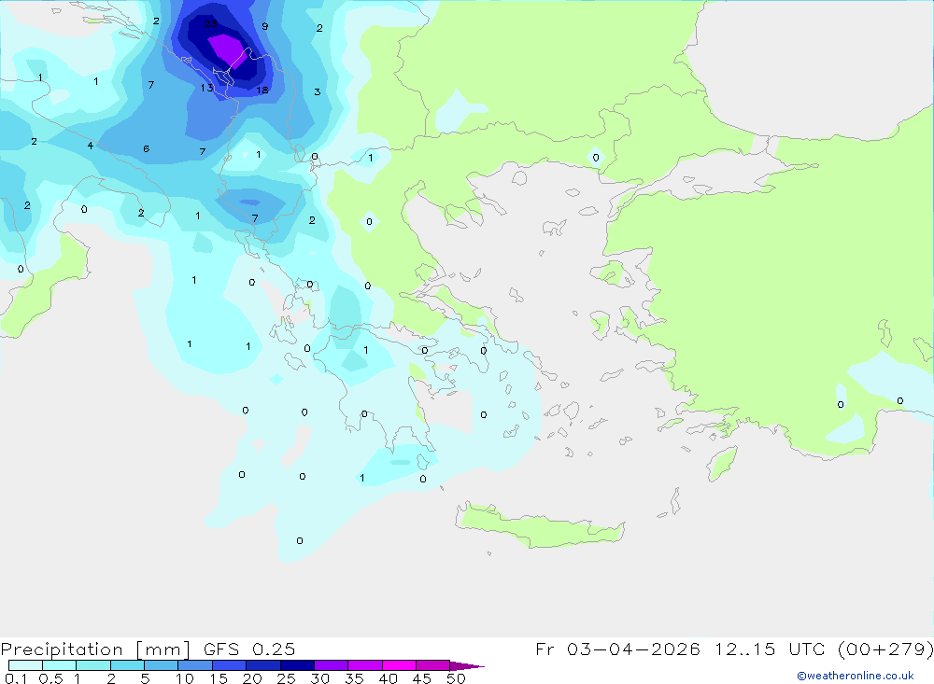This screenshot has height=684, width=934.
Task: Select the 40–45 mm magenta legend swatch
Action: pos(399,665)
